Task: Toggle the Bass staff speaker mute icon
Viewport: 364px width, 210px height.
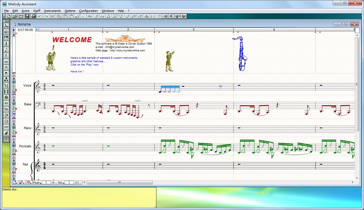Action: point(14,103)
